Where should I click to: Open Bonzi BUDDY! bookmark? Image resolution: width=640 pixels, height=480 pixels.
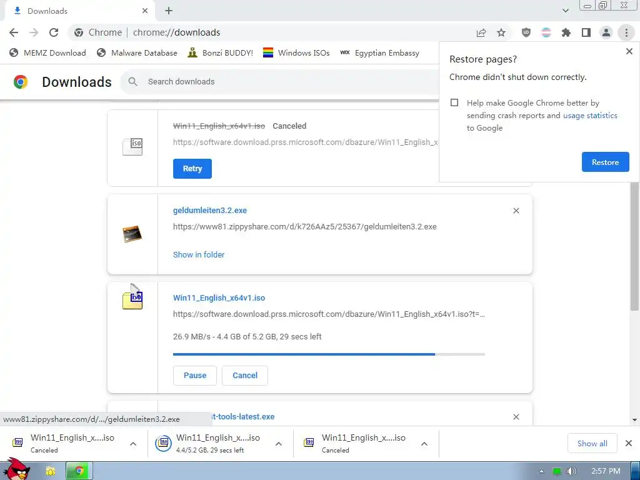click(221, 53)
